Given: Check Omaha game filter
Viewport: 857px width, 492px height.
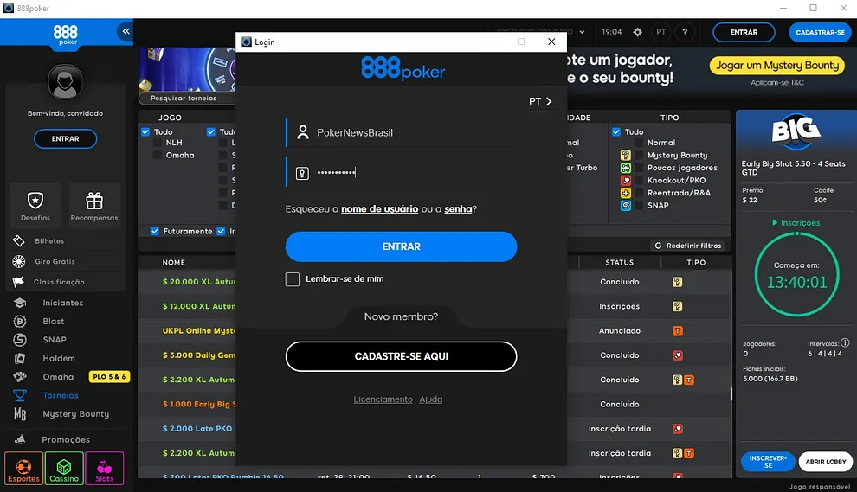Looking at the screenshot, I should [x=158, y=155].
